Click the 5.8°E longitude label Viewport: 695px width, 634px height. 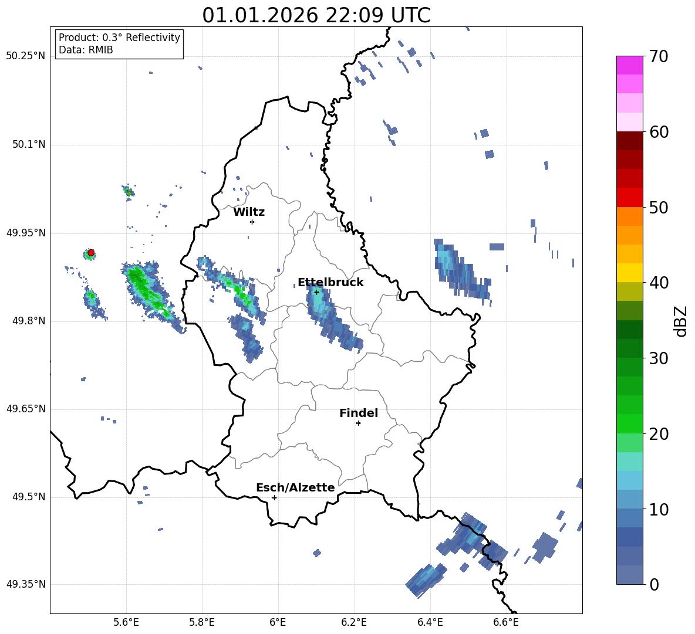point(202,622)
